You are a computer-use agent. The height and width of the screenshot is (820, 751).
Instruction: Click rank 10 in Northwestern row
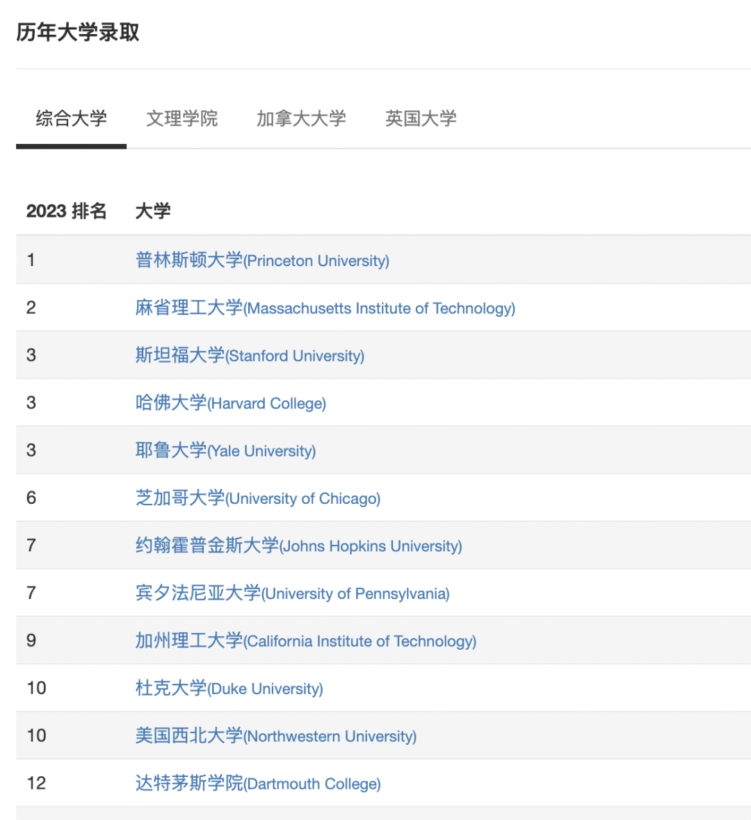click(x=36, y=736)
